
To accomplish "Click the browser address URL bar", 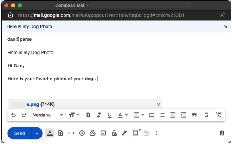I will (x=101, y=15).
